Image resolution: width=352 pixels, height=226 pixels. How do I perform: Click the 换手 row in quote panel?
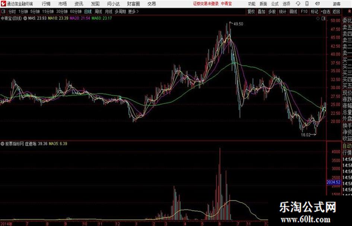click(347, 125)
